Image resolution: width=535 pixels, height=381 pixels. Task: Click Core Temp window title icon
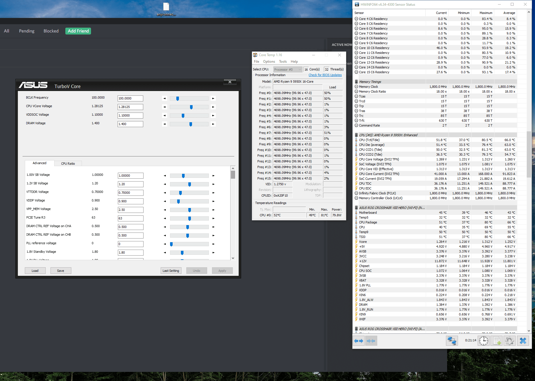(255, 55)
